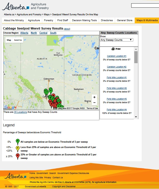Click the Regina label on the map
The image size is (159, 189).
point(87,101)
